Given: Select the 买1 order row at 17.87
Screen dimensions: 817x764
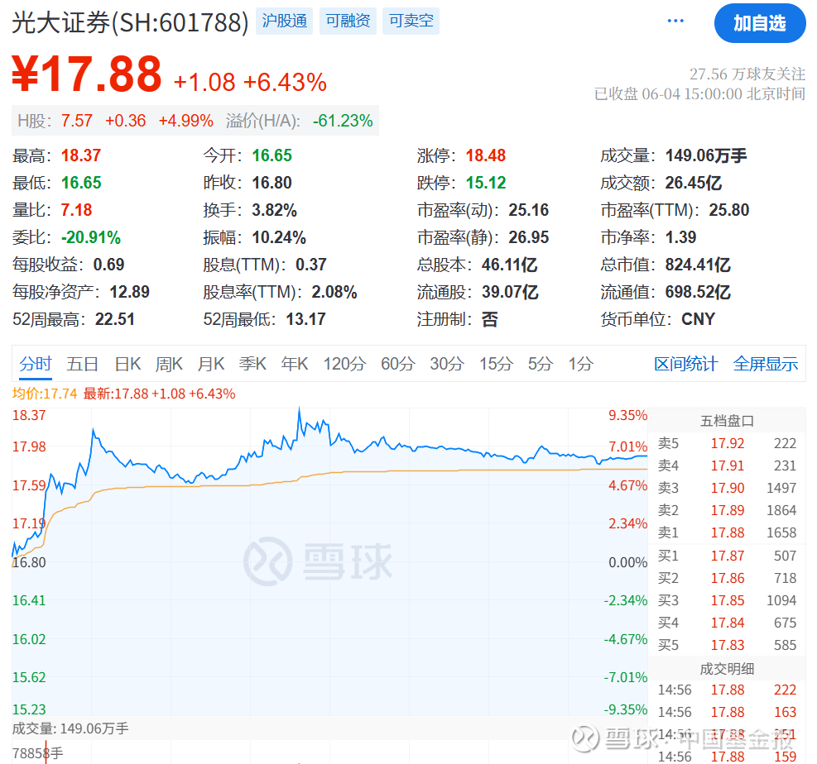Looking at the screenshot, I should [x=727, y=556].
